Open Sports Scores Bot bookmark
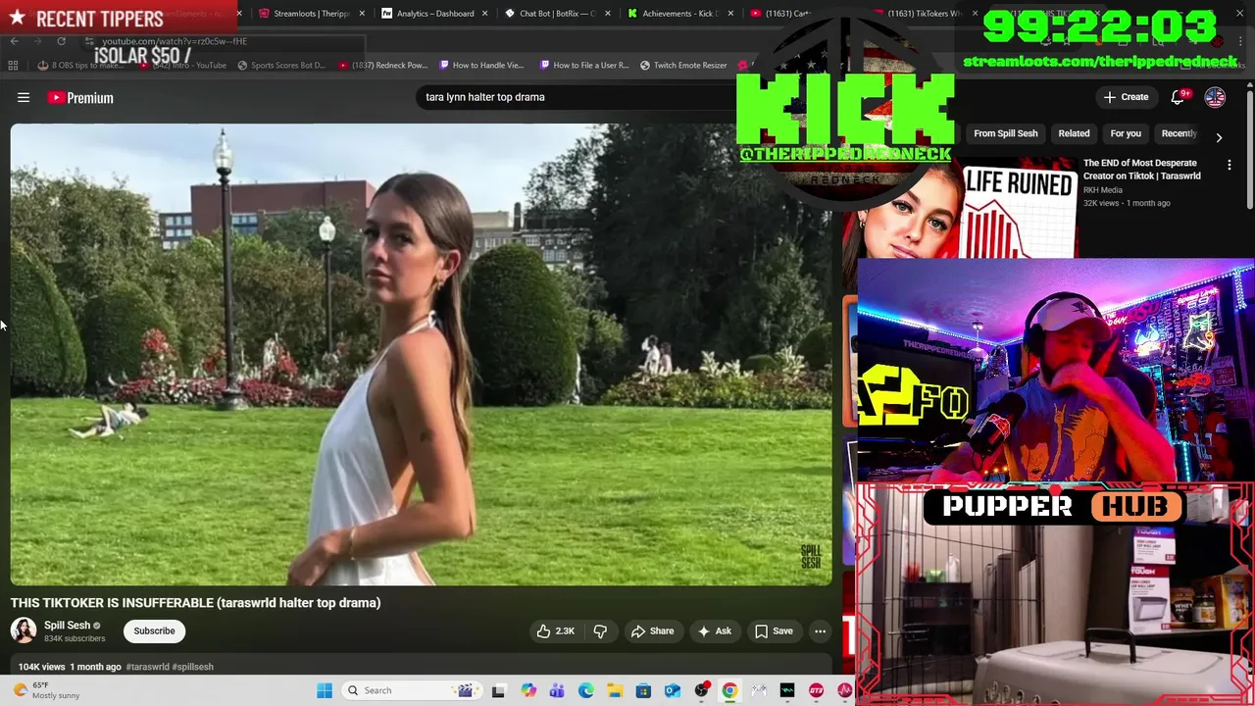Viewport: 1255px width, 706px height. point(281,66)
